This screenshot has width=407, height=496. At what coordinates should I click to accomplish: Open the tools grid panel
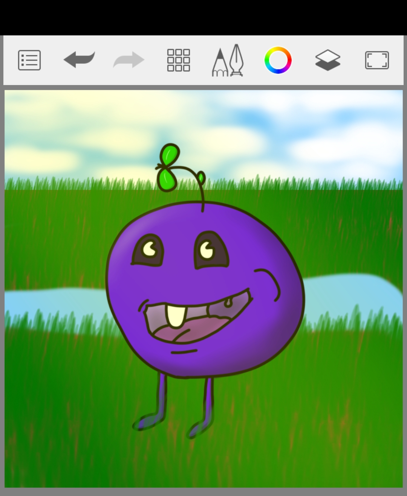[179, 60]
